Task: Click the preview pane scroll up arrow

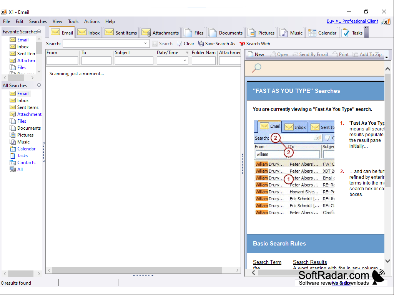Action: click(387, 69)
